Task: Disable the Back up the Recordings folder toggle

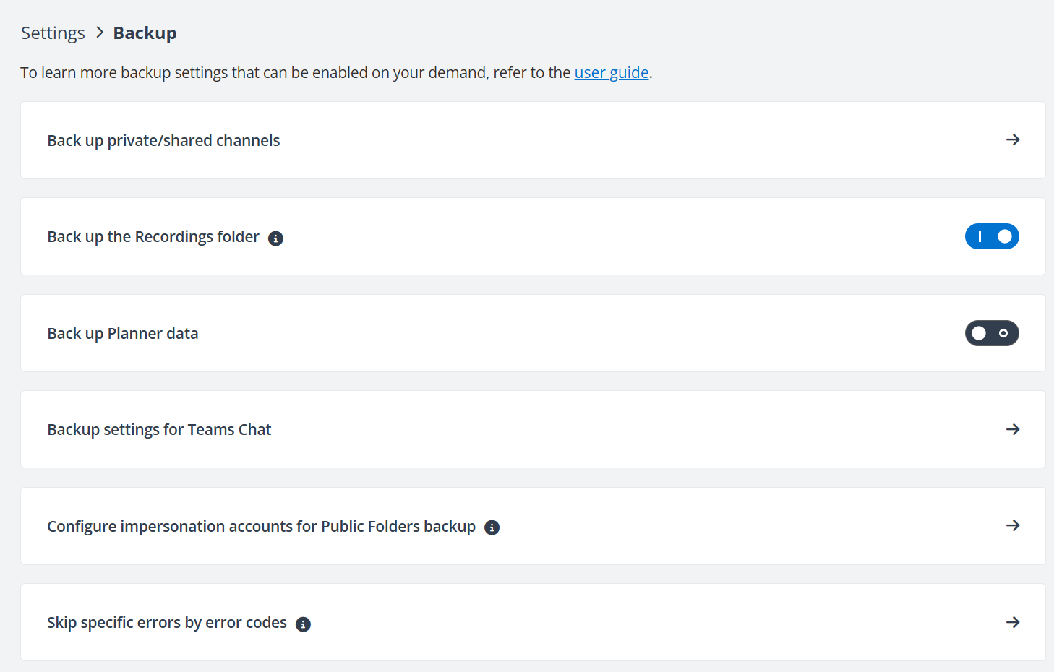Action: point(992,236)
